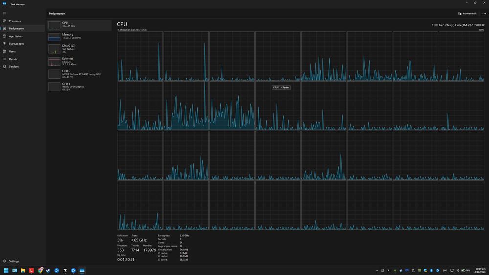
Task: Open the Windows Start menu
Action: point(6,270)
